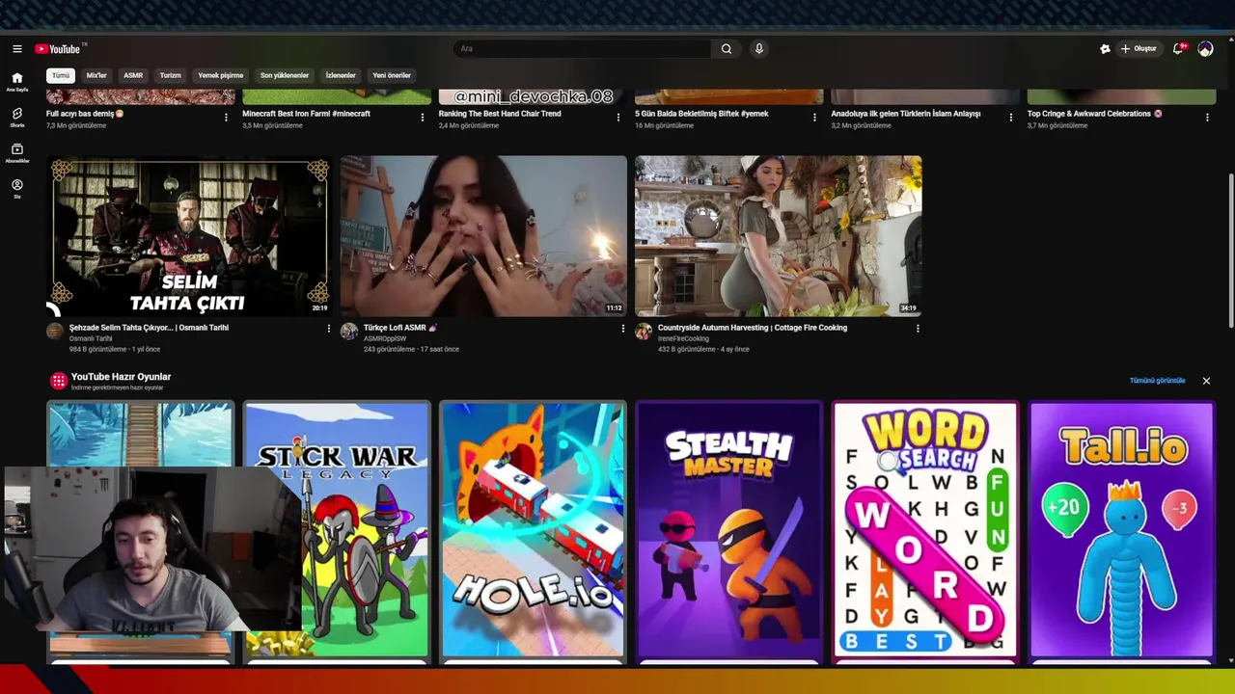Screen dimensions: 1235x694
Task: Click Full acıyı bas demiş title
Action: (85, 114)
